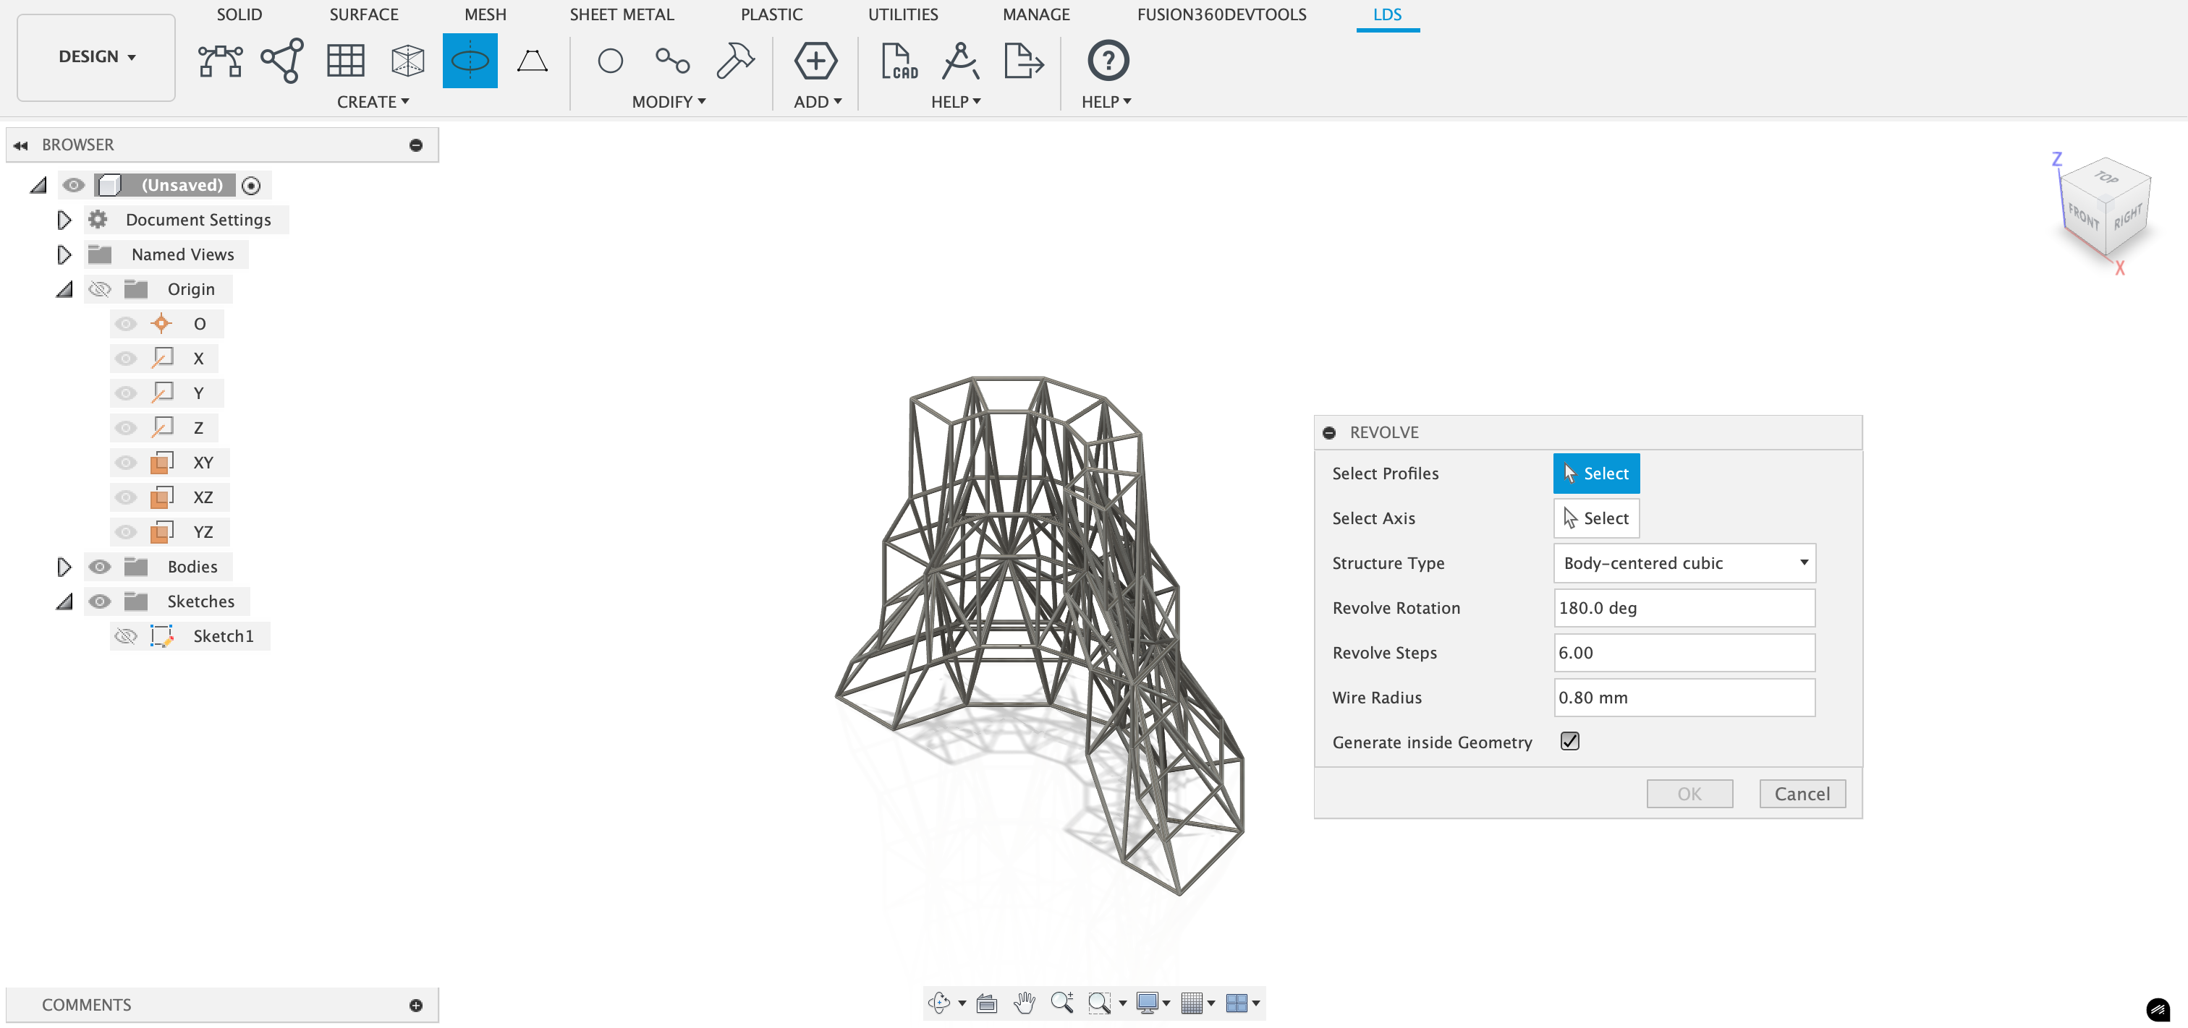This screenshot has height=1028, width=2188.
Task: Click the question mark Help icon
Action: 1108,61
